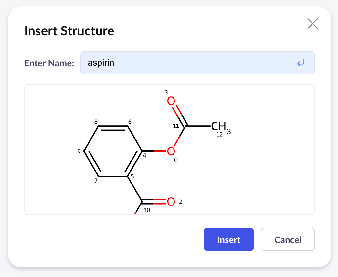The image size is (338, 277).
Task: Close the Insert Structure dialog
Action: tap(312, 24)
